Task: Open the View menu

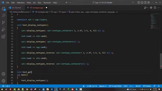Action: 29,3
